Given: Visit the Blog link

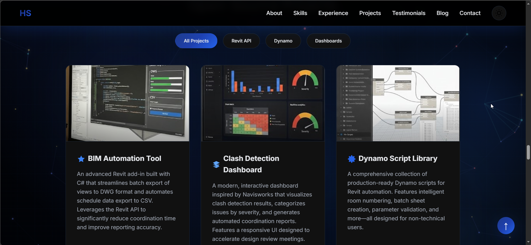Looking at the screenshot, I should coord(442,13).
